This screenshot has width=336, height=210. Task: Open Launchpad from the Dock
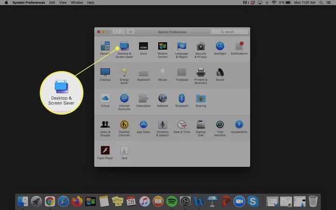point(36,201)
